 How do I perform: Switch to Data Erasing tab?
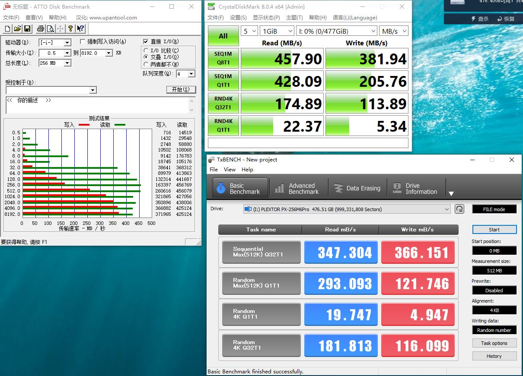[357, 189]
